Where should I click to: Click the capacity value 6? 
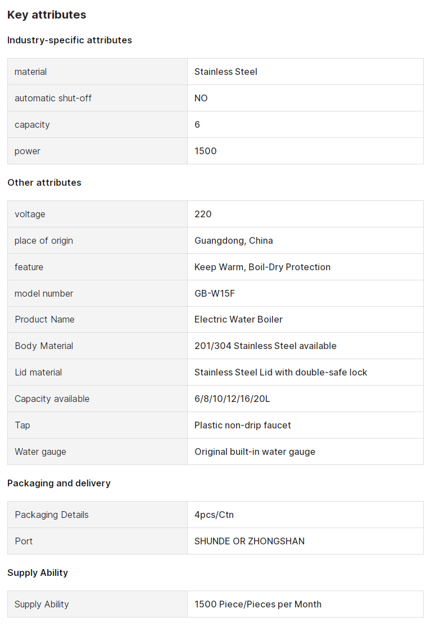click(197, 124)
